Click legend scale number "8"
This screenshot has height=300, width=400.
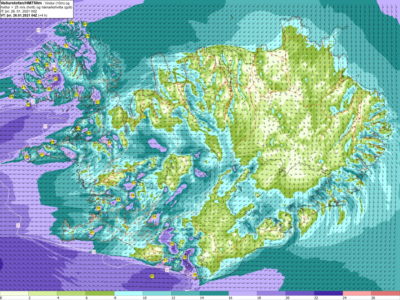point(115,298)
